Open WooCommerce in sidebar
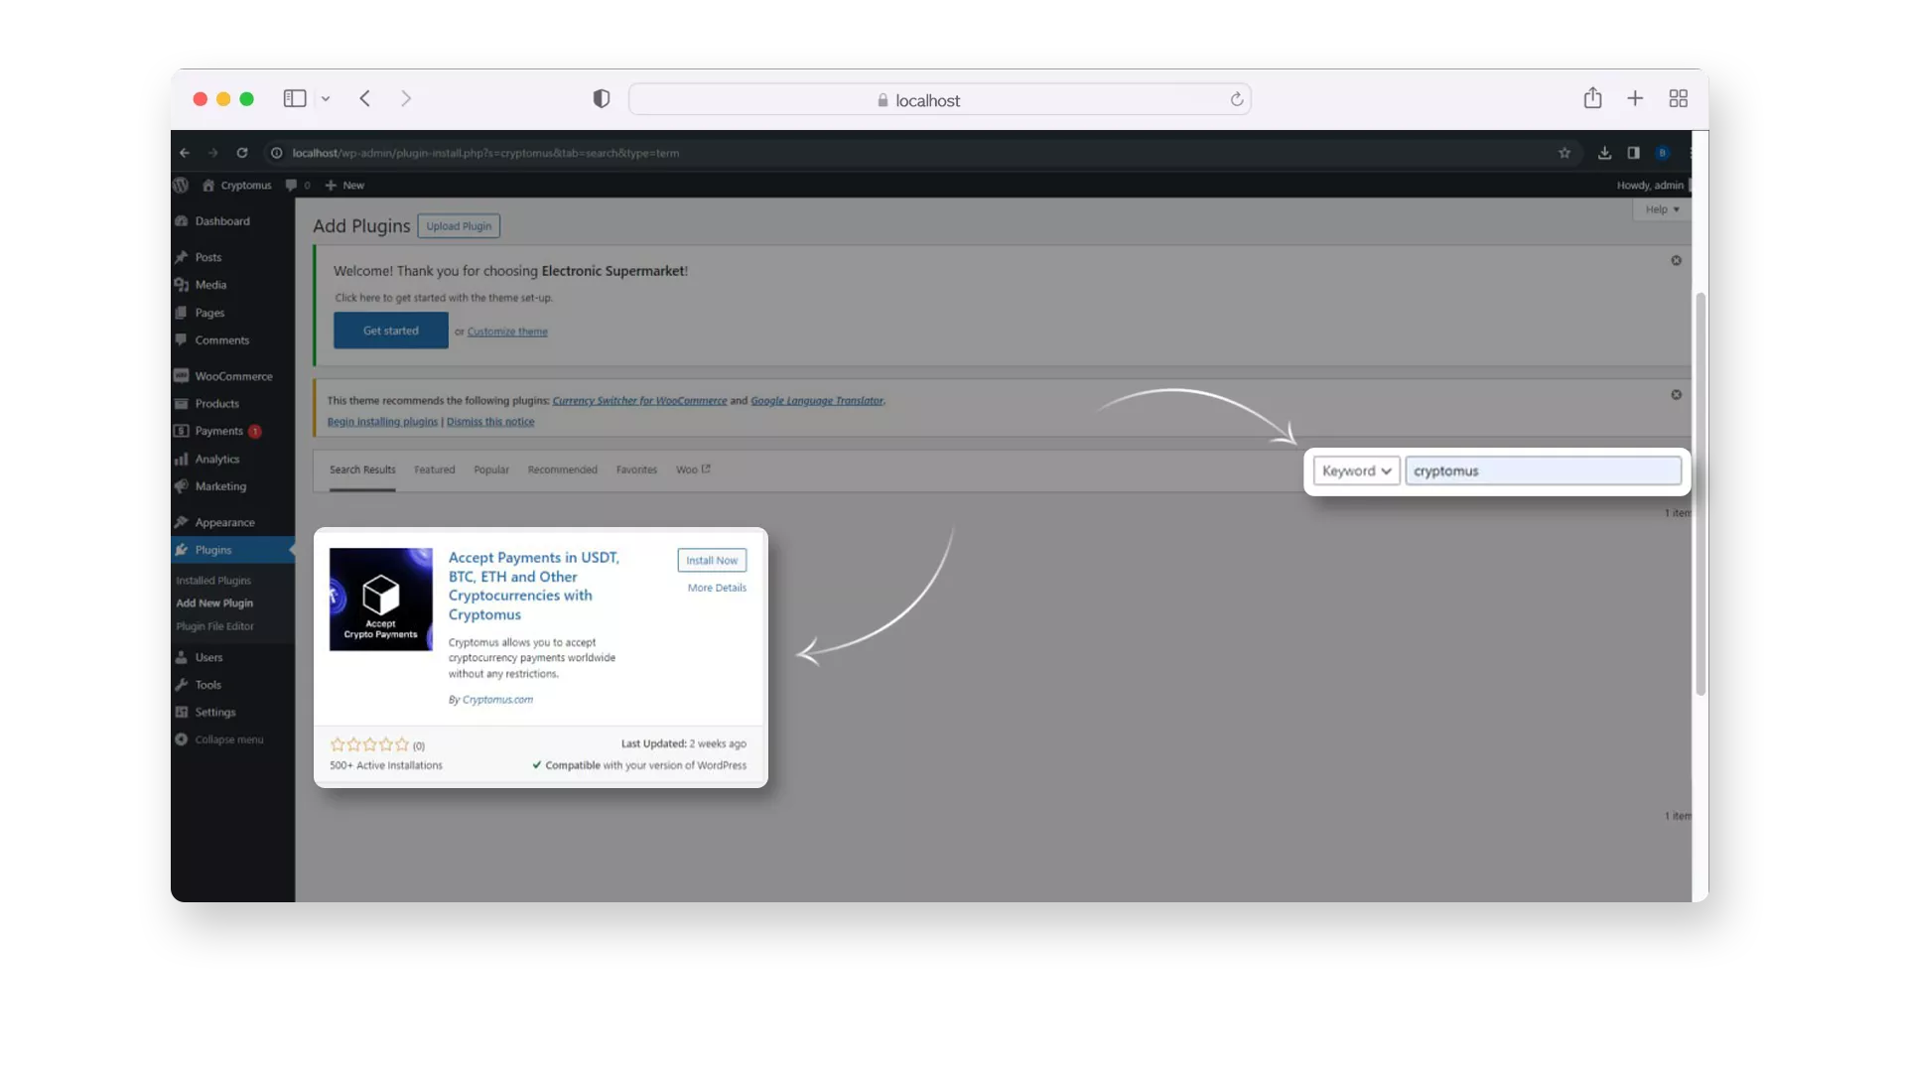1906x1072 pixels. pos(233,376)
